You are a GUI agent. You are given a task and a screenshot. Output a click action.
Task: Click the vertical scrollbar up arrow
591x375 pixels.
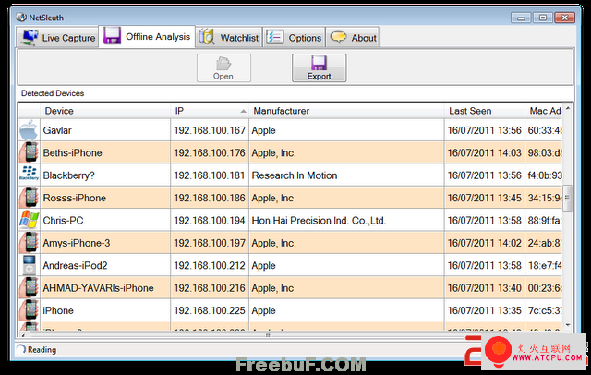(x=568, y=109)
